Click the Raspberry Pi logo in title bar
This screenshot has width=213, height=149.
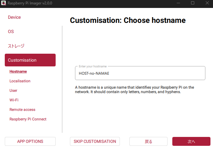click(x=3, y=3)
